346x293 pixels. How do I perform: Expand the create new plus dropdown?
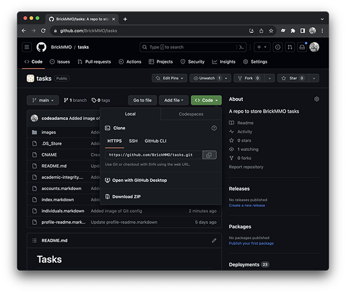coord(262,47)
